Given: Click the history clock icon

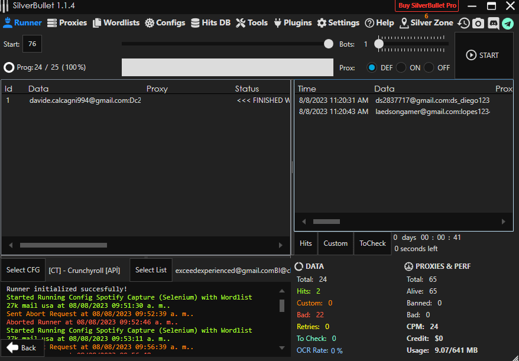Looking at the screenshot, I should coord(464,23).
